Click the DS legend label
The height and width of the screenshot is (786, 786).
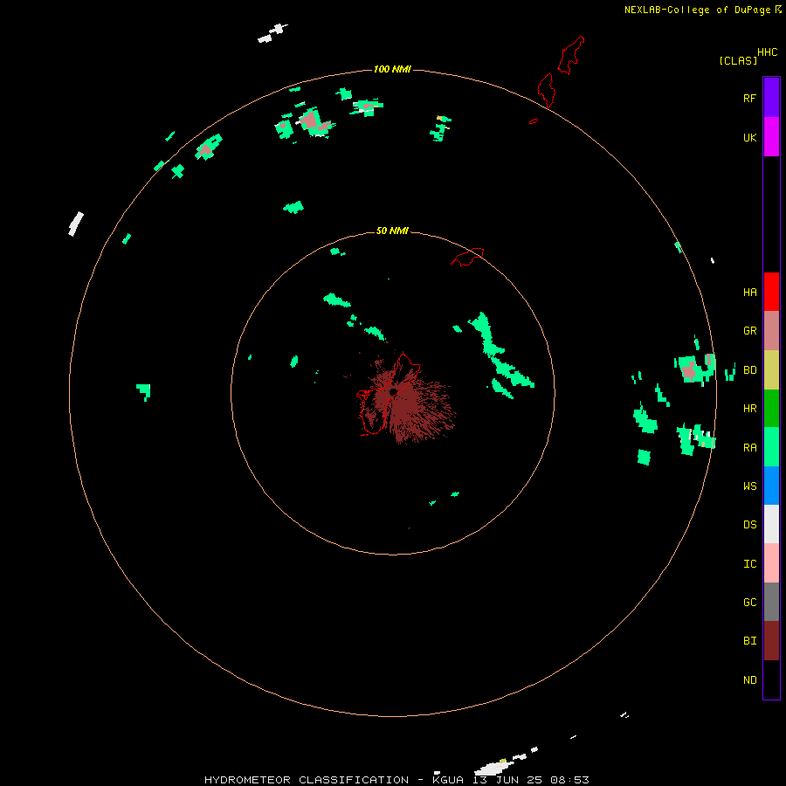[749, 525]
